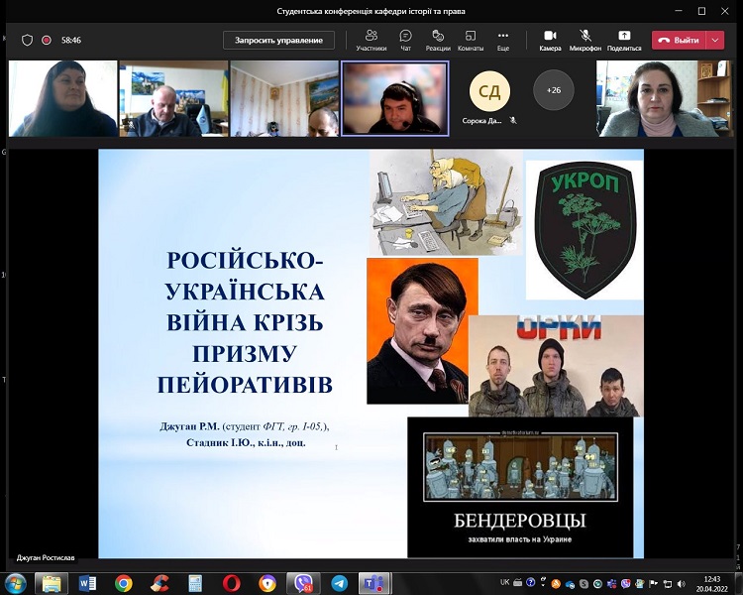Select the video tile showing man at office desk
Screen dimensions: 743x595
click(x=173, y=98)
